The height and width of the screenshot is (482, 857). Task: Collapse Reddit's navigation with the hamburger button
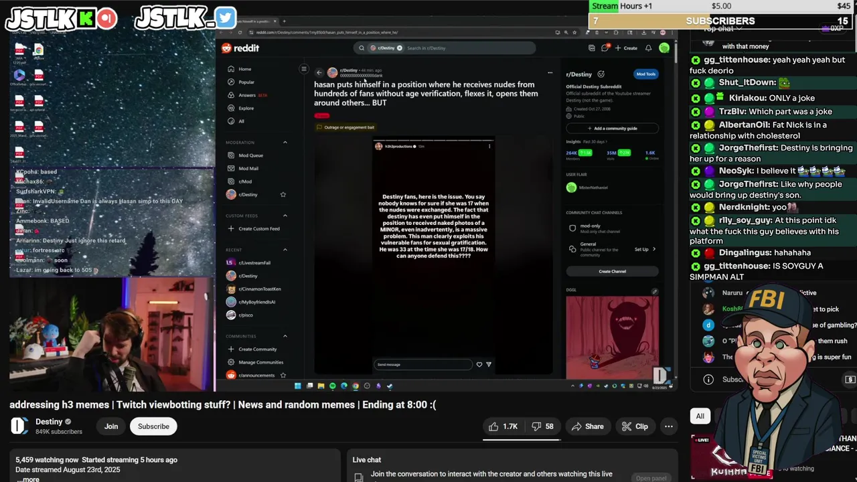coord(303,69)
